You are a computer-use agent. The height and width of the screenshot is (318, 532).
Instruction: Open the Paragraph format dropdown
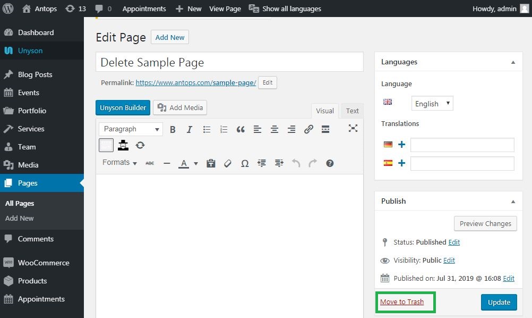(x=131, y=129)
